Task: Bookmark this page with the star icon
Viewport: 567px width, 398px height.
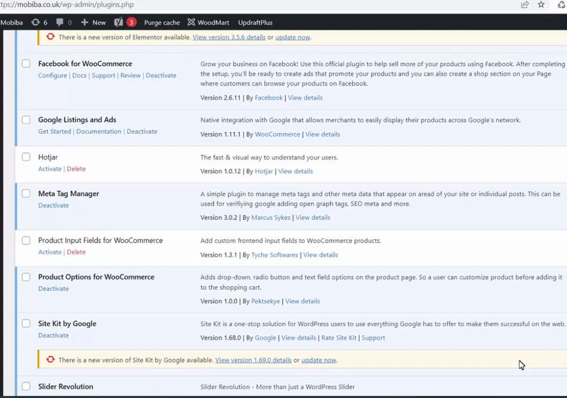Action: [x=541, y=5]
